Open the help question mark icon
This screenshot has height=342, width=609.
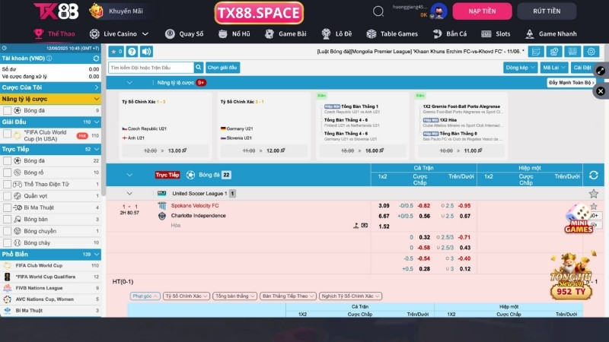click(132, 52)
